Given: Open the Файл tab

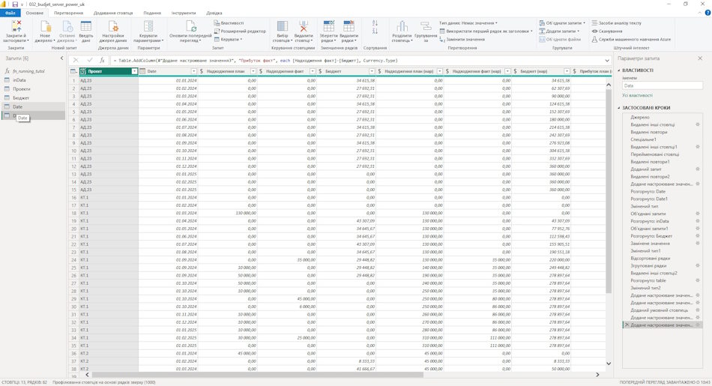Looking at the screenshot, I should tap(10, 13).
